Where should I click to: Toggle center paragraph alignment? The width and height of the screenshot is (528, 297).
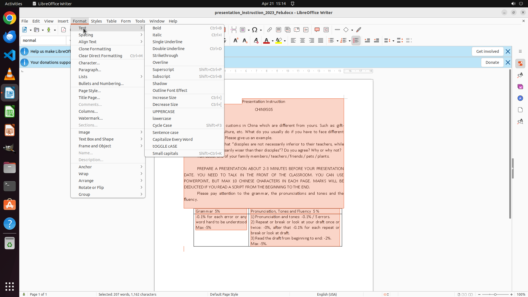pyautogui.click(x=302, y=41)
